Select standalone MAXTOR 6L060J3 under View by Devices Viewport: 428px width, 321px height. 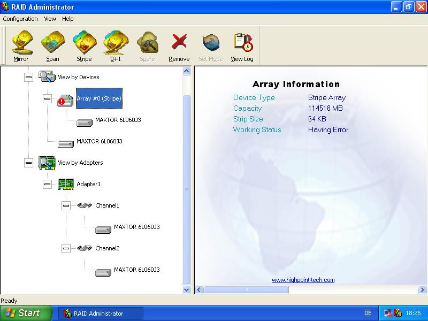pyautogui.click(x=100, y=141)
